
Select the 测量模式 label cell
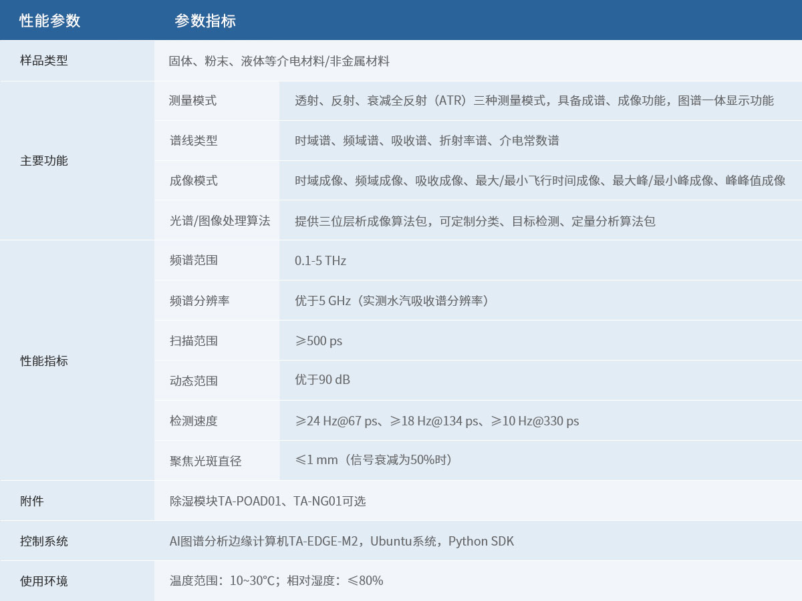[193, 101]
